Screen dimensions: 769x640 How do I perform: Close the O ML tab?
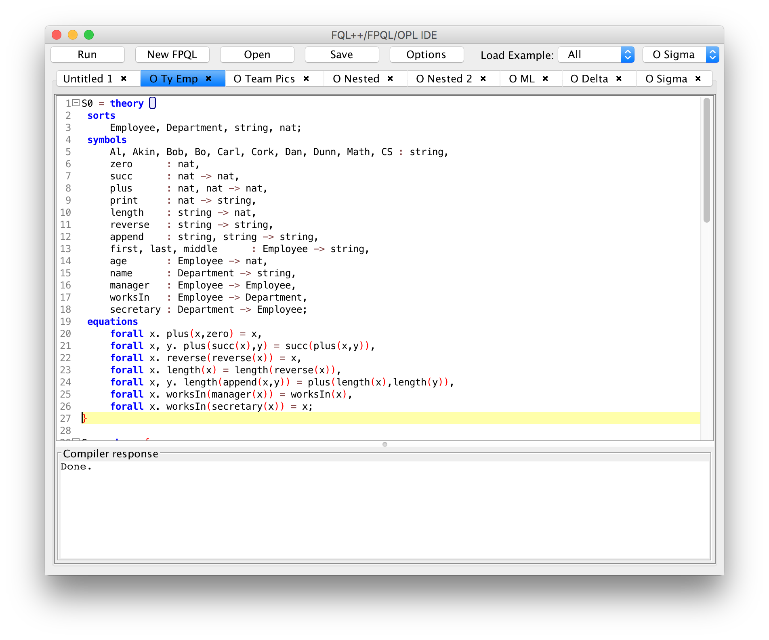546,78
